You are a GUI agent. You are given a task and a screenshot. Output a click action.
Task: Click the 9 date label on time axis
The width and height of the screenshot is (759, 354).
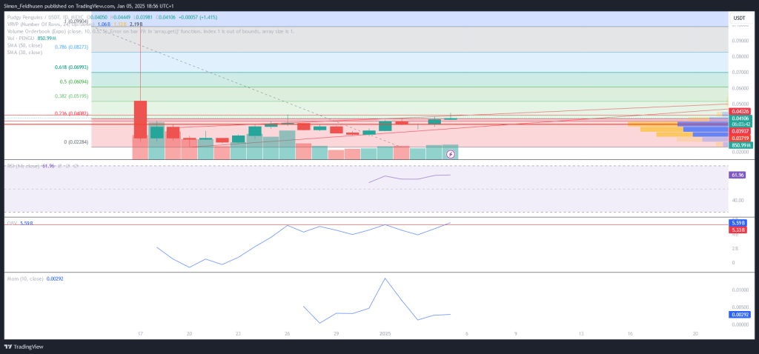click(x=516, y=334)
